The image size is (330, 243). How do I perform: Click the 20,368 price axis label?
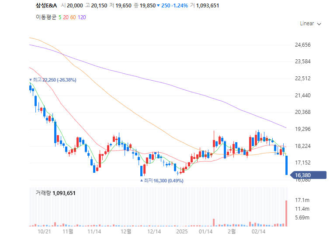302,112
